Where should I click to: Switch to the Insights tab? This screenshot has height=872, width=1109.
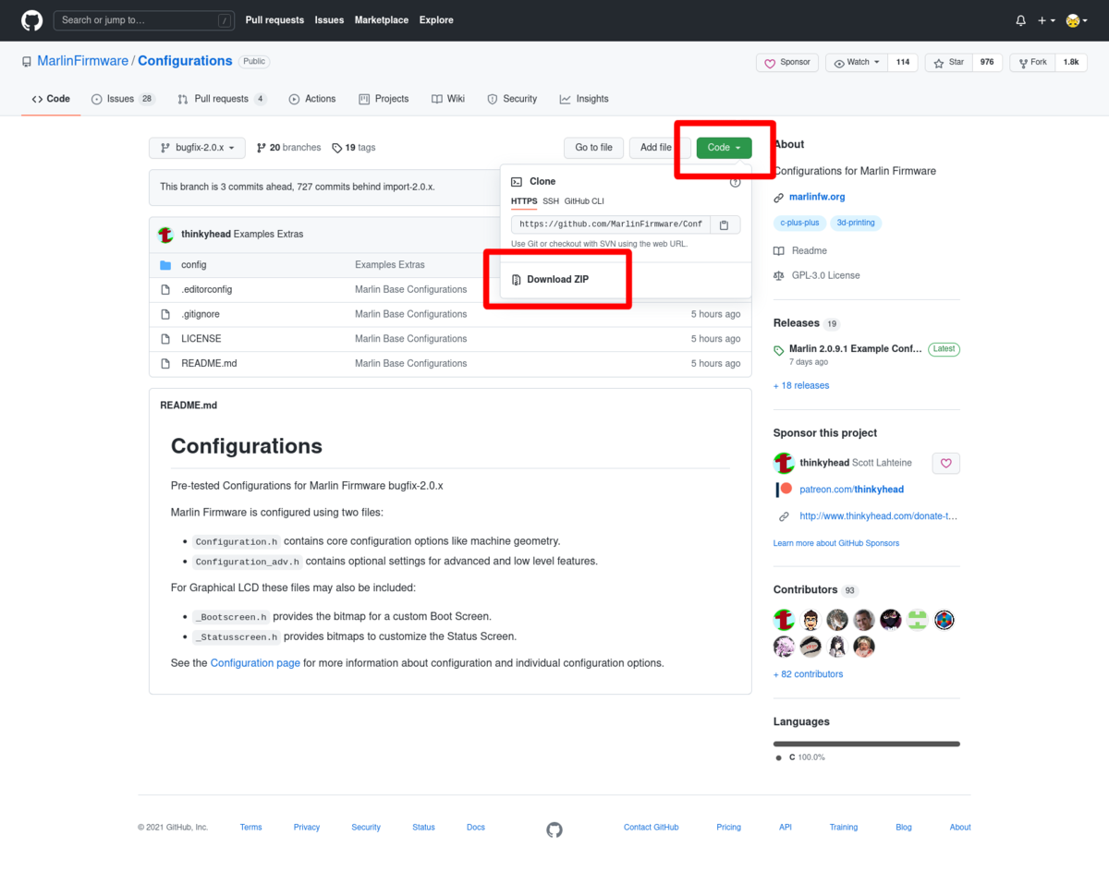tap(584, 99)
